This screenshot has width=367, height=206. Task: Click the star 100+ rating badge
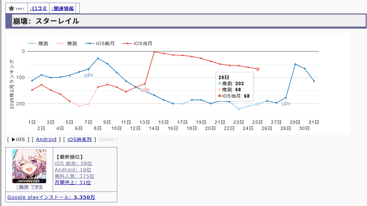(16, 8)
